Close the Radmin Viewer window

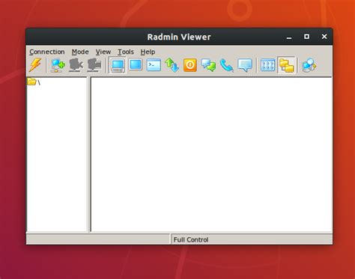point(324,37)
